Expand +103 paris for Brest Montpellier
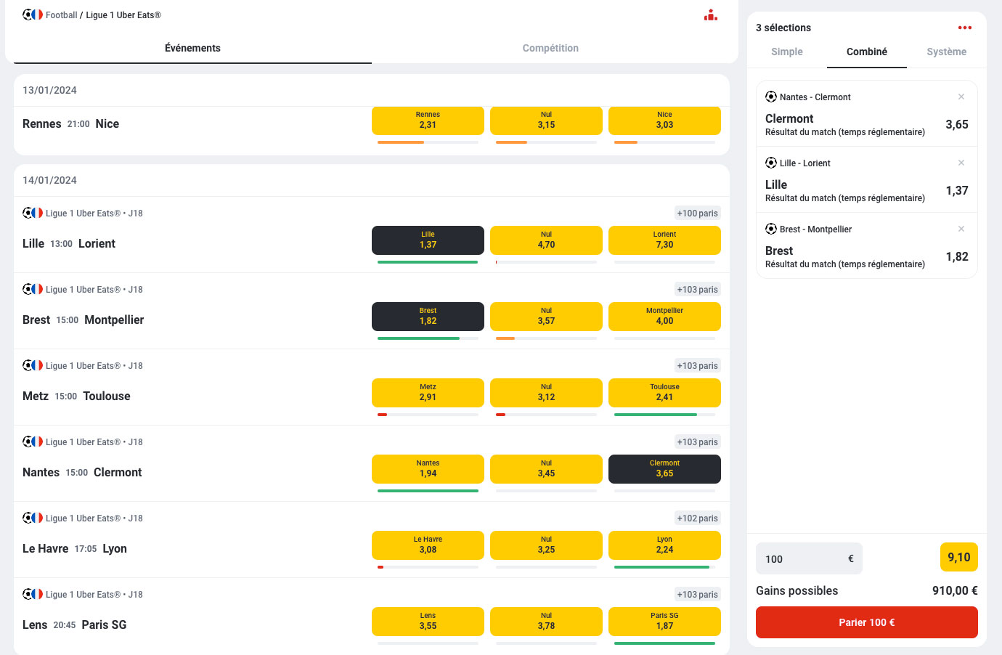This screenshot has width=1002, height=655. 697,290
